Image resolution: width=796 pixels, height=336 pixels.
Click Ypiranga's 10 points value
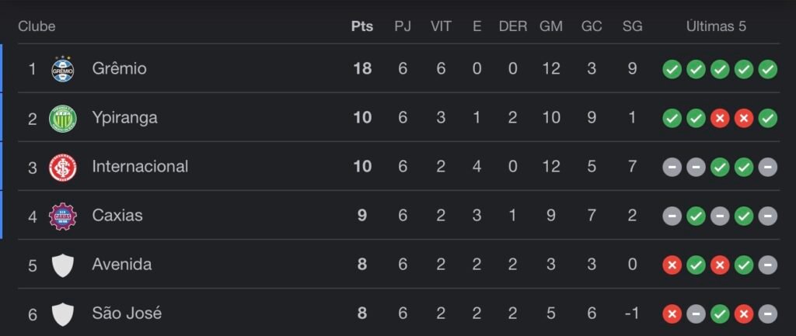point(362,118)
